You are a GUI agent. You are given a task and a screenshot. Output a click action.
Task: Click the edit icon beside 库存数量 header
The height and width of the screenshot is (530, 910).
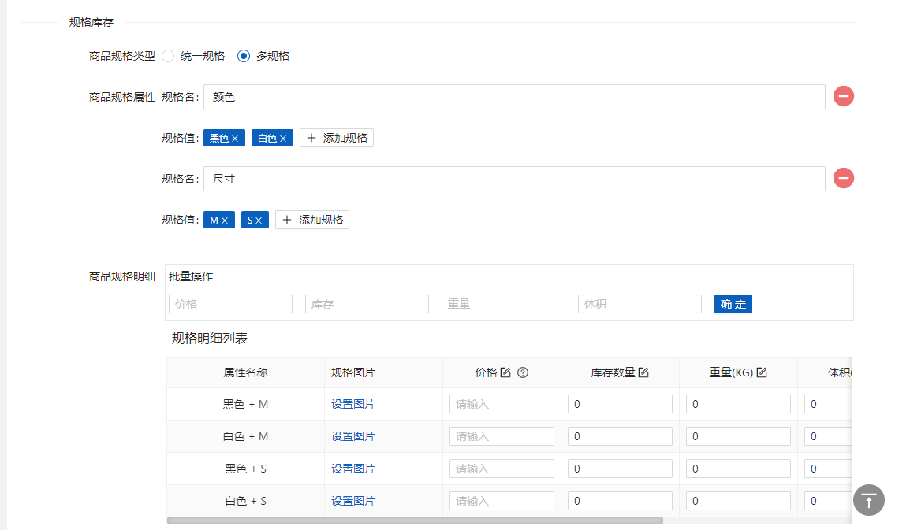pos(643,372)
